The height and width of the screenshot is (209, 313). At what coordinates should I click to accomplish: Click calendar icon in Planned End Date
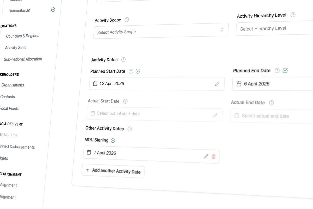239,84
